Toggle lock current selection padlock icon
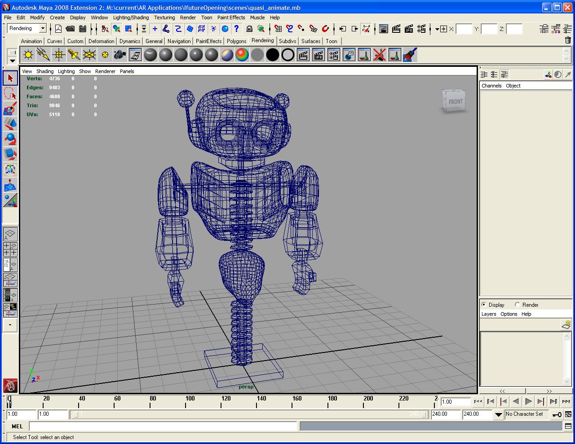 [249, 29]
